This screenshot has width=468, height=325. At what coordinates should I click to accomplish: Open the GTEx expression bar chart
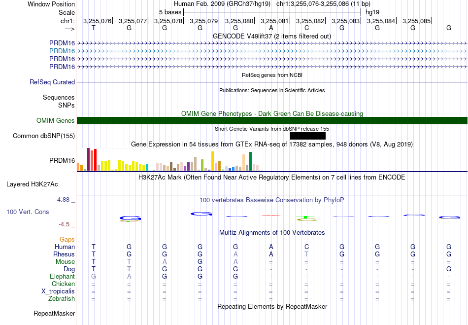tap(170, 160)
